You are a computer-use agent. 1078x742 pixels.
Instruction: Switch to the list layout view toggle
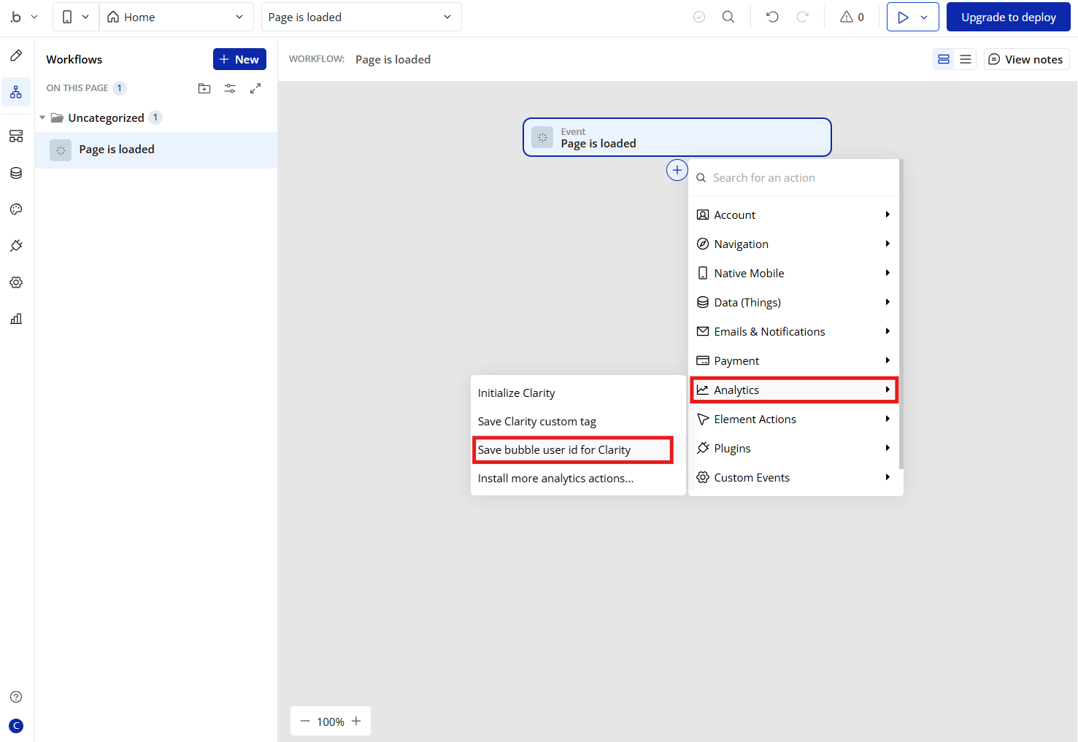pos(966,59)
